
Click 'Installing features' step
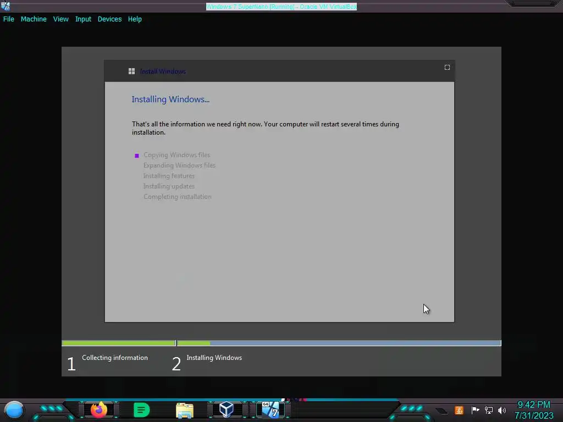pyautogui.click(x=169, y=176)
